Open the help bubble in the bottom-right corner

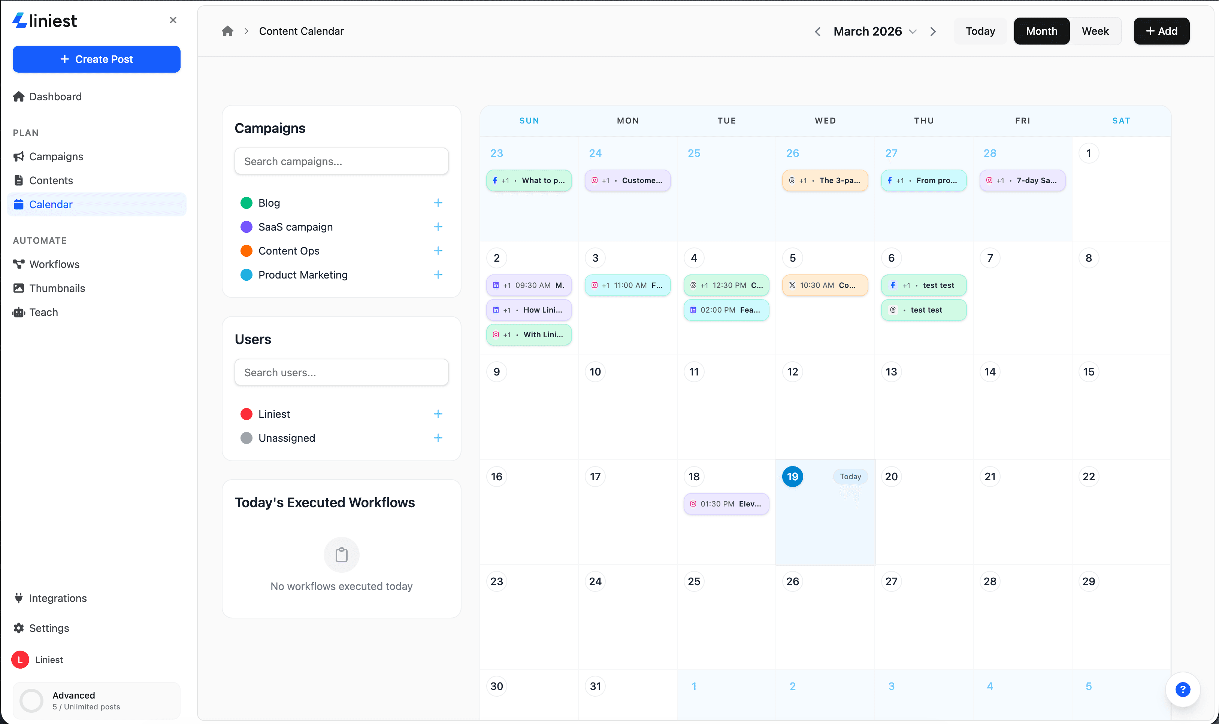(x=1183, y=689)
